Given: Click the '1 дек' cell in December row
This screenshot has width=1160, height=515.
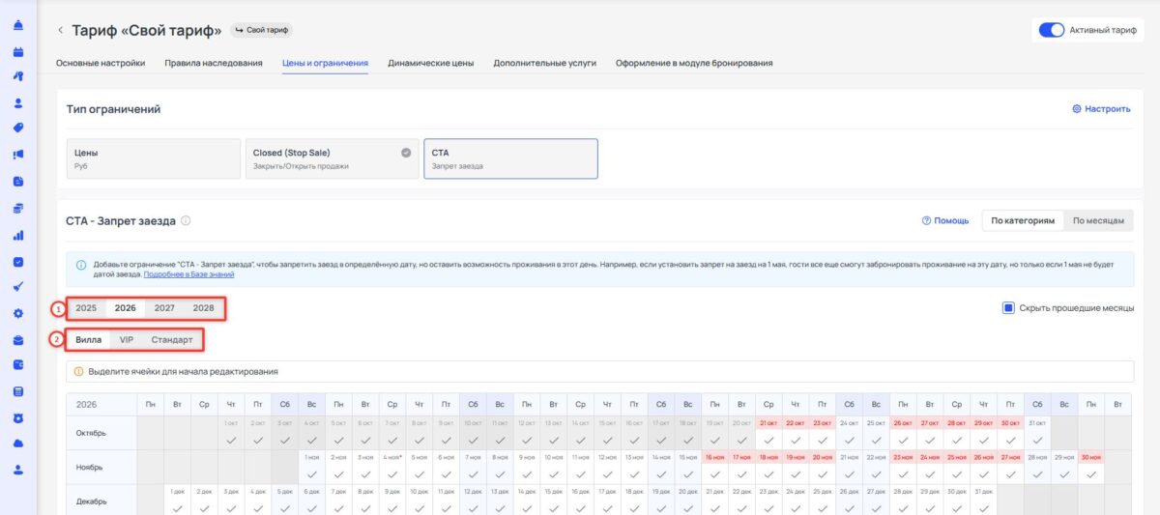Looking at the screenshot, I should [177, 500].
